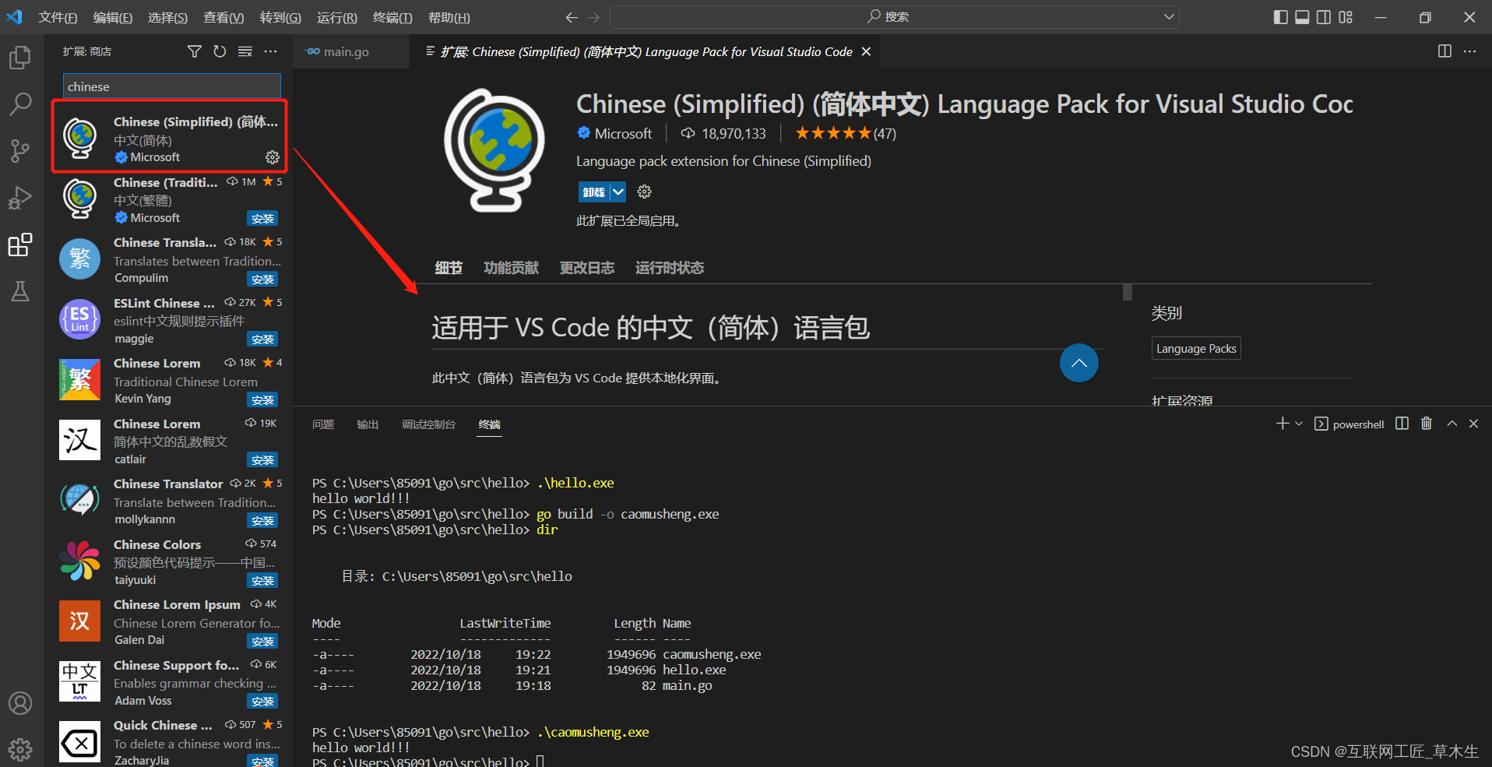Open the Source Control view
Screen dimensions: 1492x767
(20, 151)
